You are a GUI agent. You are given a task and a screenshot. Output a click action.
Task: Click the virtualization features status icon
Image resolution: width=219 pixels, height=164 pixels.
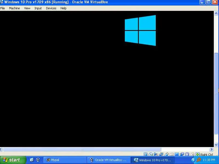pyautogui.click(x=187, y=154)
